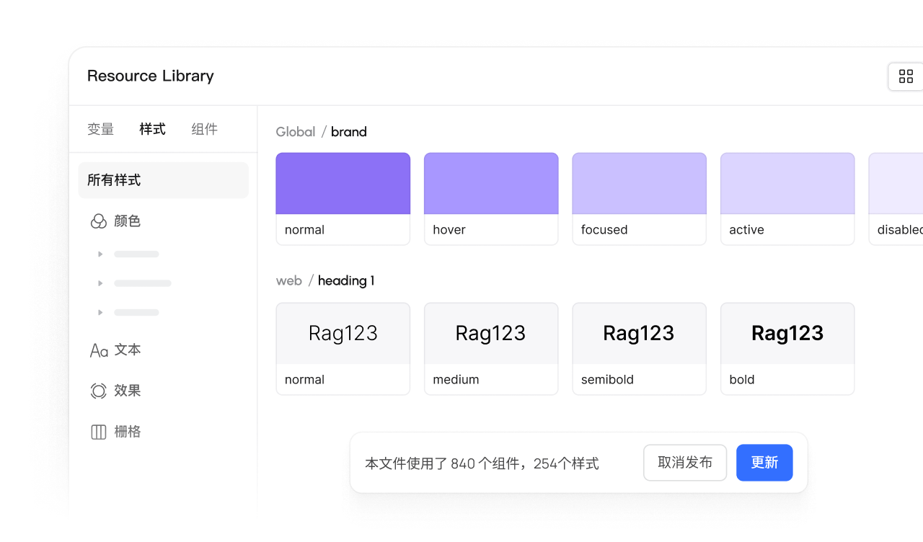Select the brand active color swatch
This screenshot has height=542, width=923.
(787, 185)
